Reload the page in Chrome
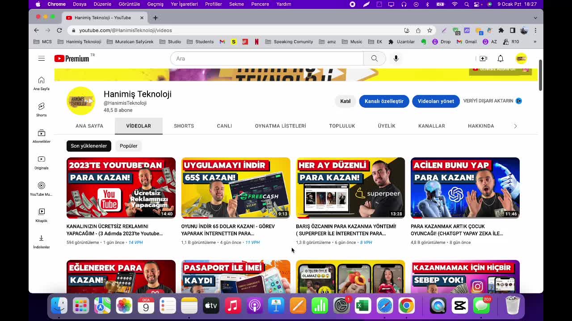The height and width of the screenshot is (321, 572). click(x=59, y=30)
